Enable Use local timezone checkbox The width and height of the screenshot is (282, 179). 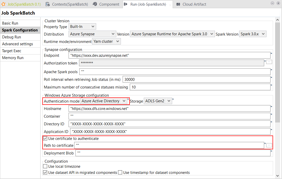point(45,166)
